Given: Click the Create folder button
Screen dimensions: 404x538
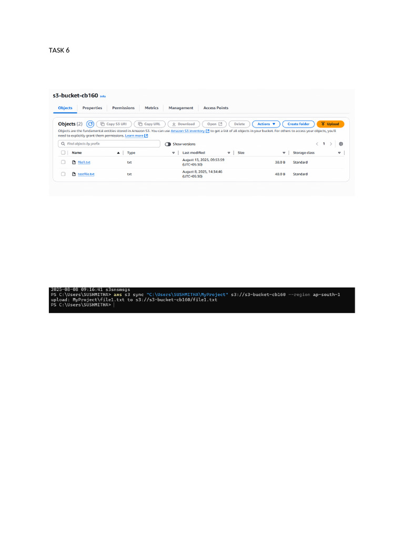Looking at the screenshot, I should coord(298,124).
